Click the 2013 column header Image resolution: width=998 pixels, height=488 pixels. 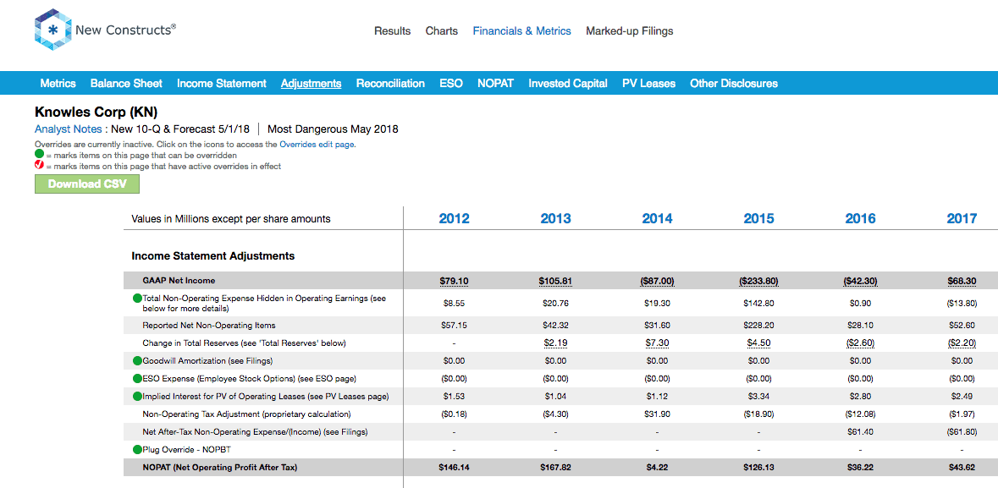(555, 218)
